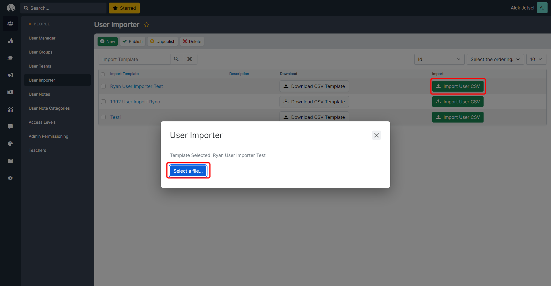The width and height of the screenshot is (551, 286).
Task: Open 1992 User Import Ryno link
Action: pos(135,102)
